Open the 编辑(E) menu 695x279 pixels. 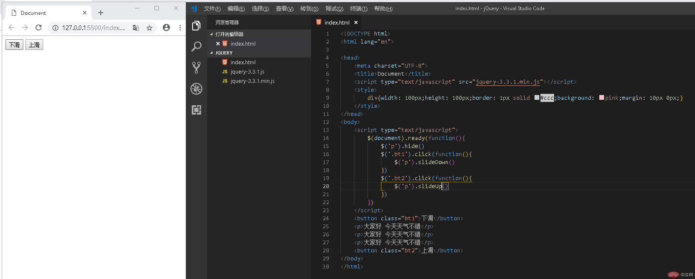pos(236,8)
